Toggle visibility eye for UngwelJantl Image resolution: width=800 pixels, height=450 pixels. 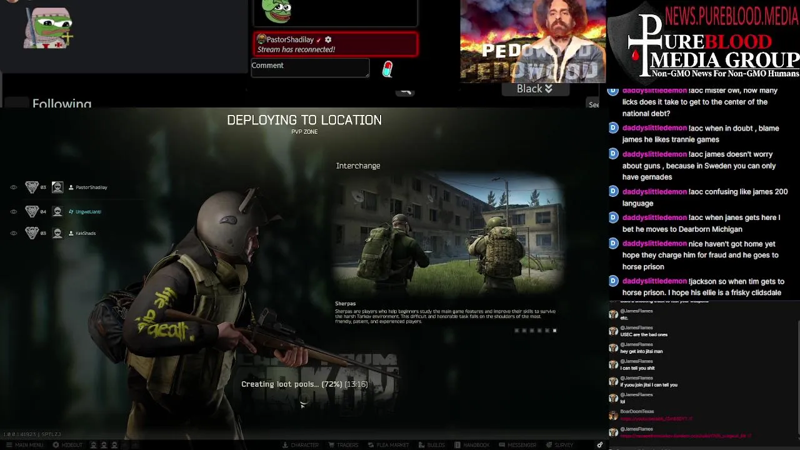pyautogui.click(x=14, y=211)
